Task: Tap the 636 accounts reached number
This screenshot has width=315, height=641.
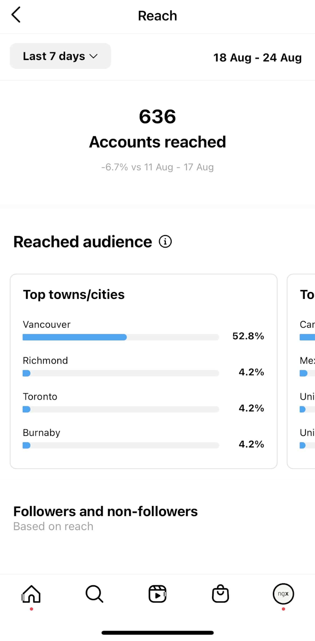Action: tap(157, 117)
